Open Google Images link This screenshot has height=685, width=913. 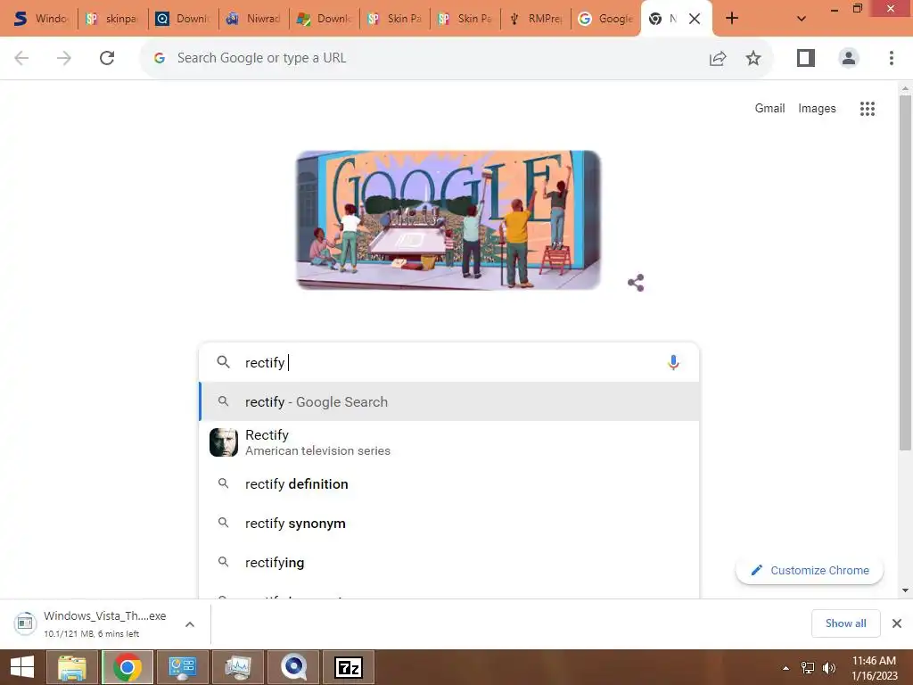coord(817,108)
